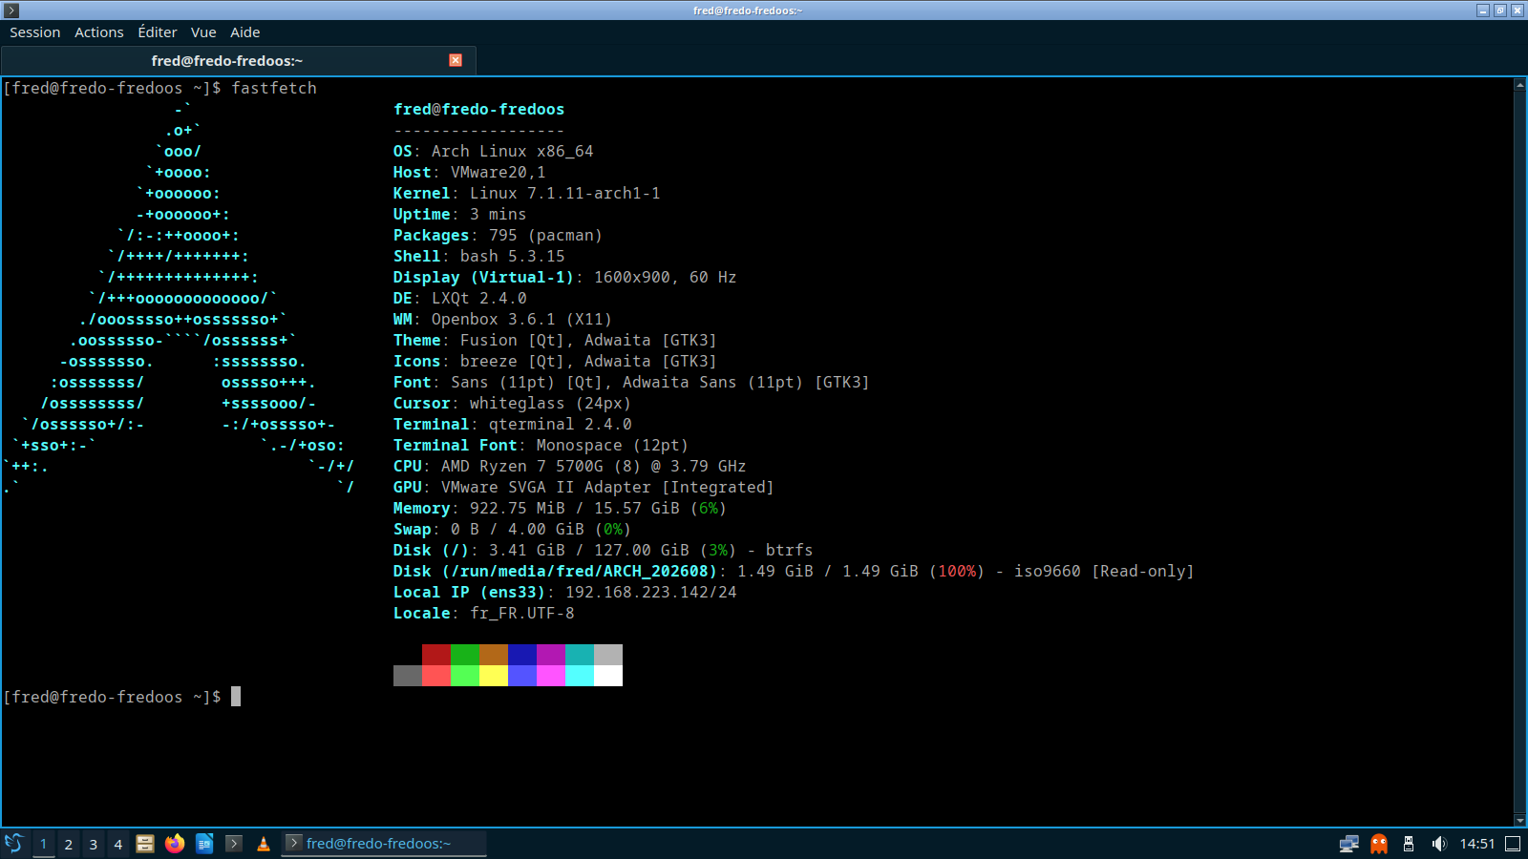
Task: Open the volume speaker control
Action: (1438, 844)
